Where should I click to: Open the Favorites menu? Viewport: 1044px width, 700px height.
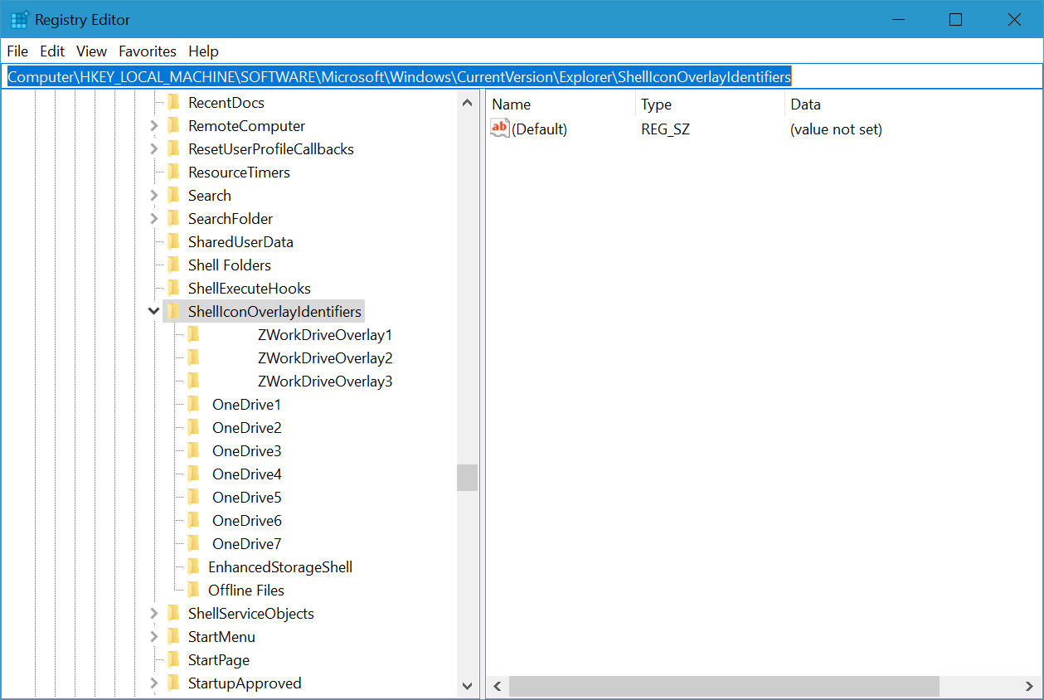pos(148,51)
